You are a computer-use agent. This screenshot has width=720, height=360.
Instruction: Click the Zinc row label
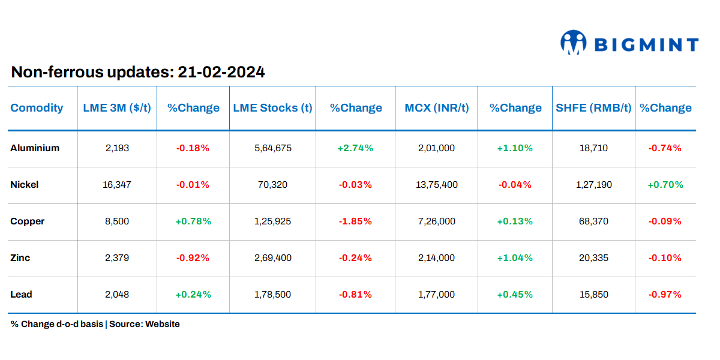pos(20,257)
